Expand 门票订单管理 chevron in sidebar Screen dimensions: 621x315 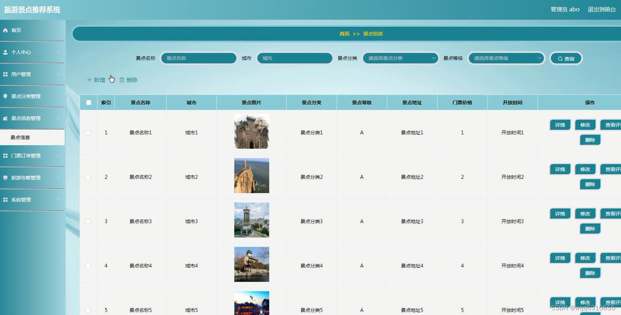coord(58,156)
